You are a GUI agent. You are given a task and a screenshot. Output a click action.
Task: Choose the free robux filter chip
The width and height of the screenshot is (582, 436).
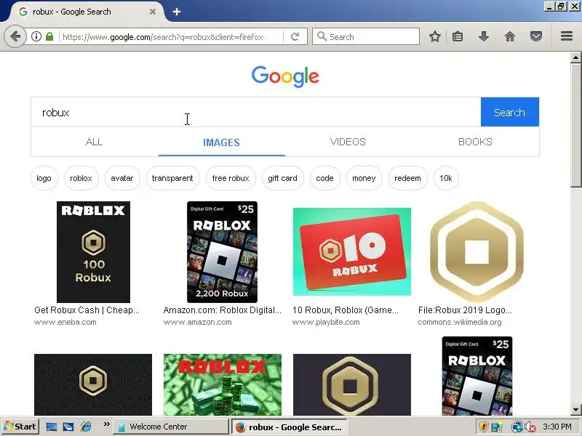[231, 178]
